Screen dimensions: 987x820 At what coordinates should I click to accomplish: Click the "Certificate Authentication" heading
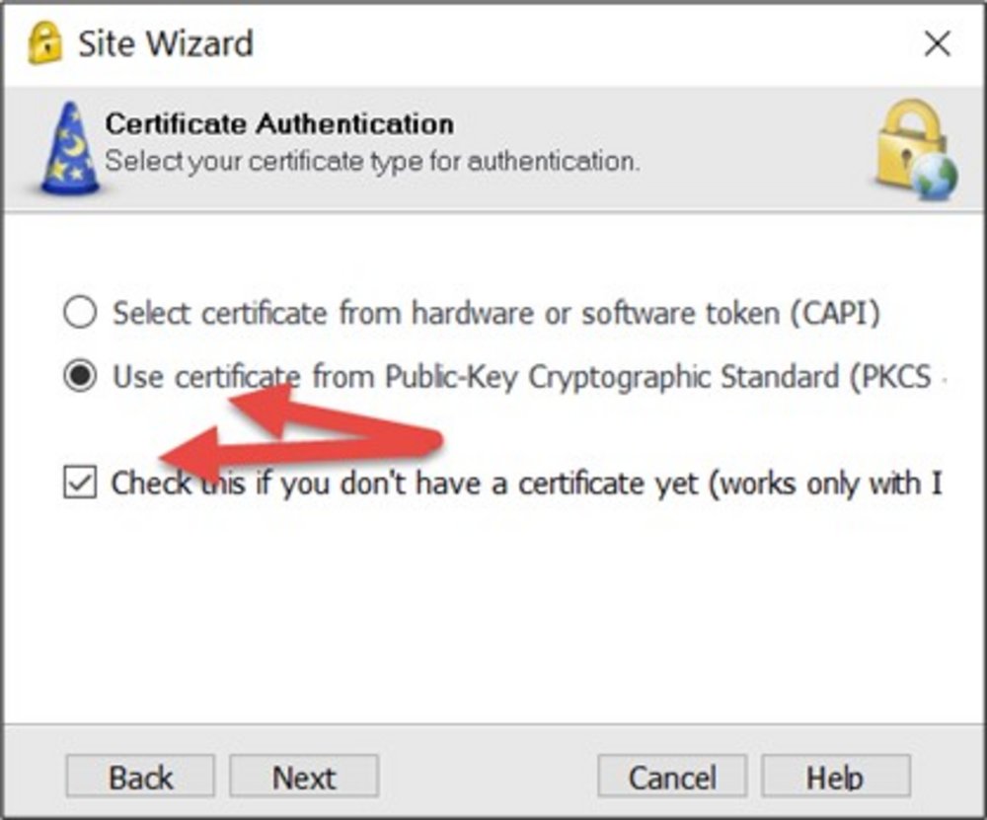pyautogui.click(x=279, y=124)
